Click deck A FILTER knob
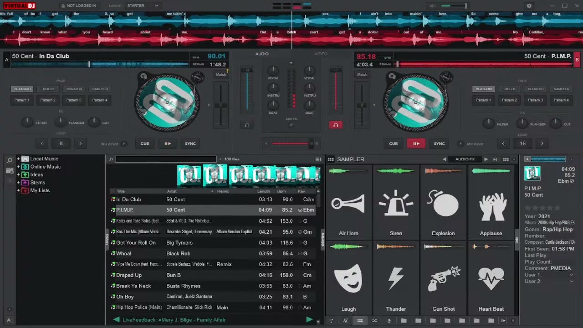The image size is (583, 328). click(x=27, y=122)
